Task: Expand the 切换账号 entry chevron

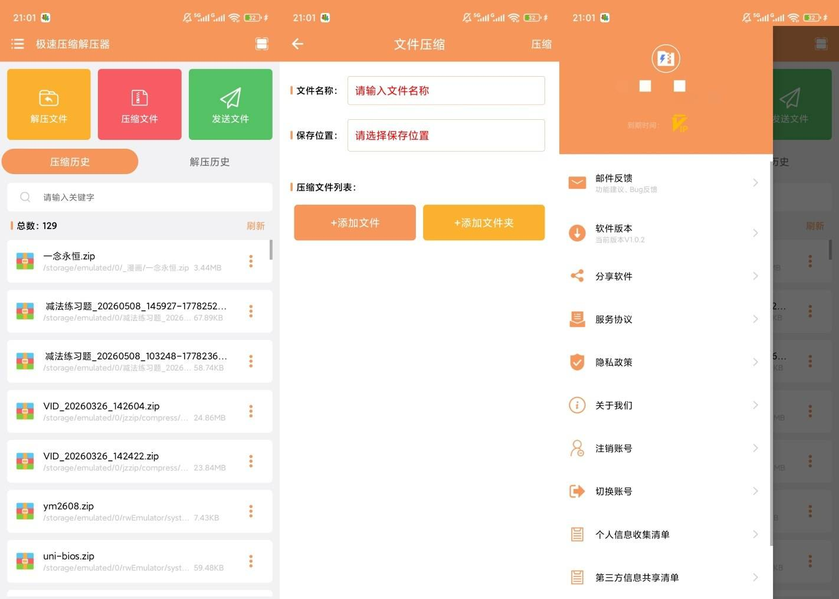Action: click(755, 491)
